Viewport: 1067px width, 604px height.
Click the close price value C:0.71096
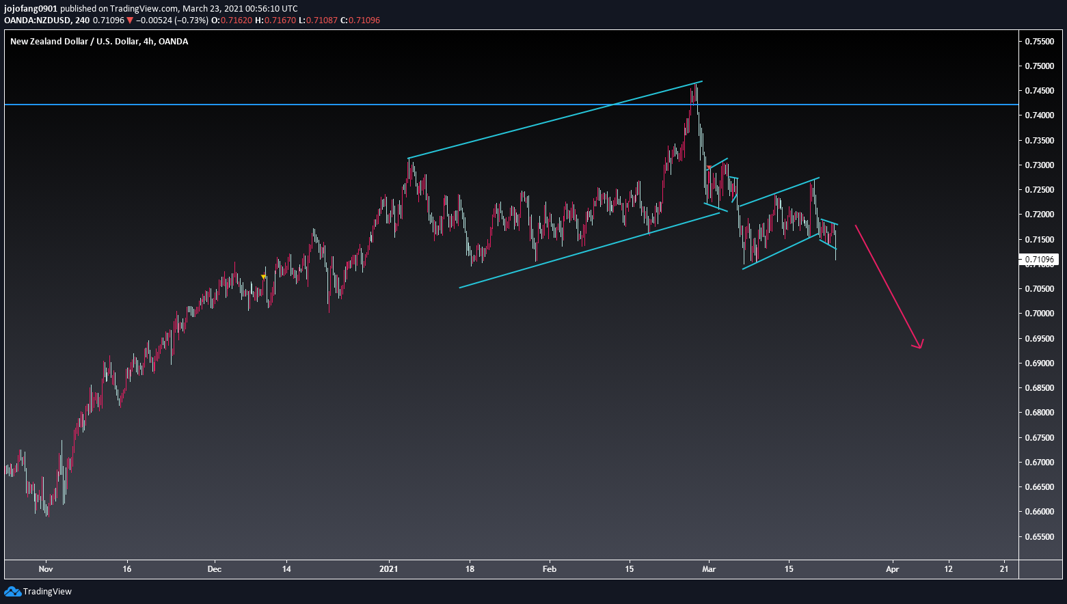pos(360,20)
